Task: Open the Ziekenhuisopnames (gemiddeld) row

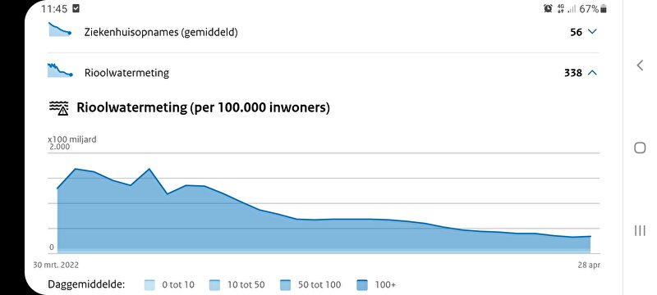Action: tap(323, 32)
